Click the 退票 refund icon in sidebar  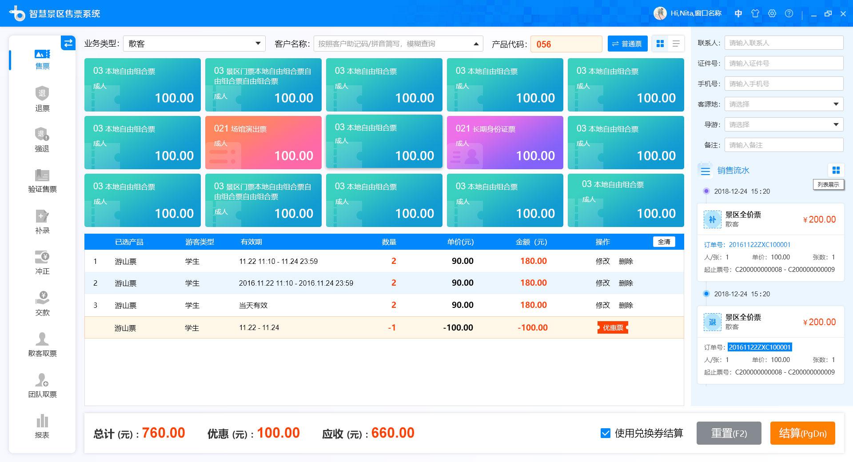tap(42, 94)
